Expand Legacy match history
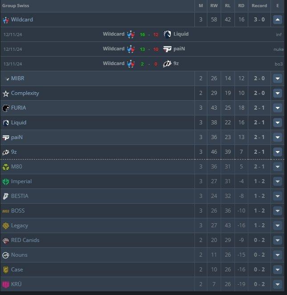 tap(278, 225)
